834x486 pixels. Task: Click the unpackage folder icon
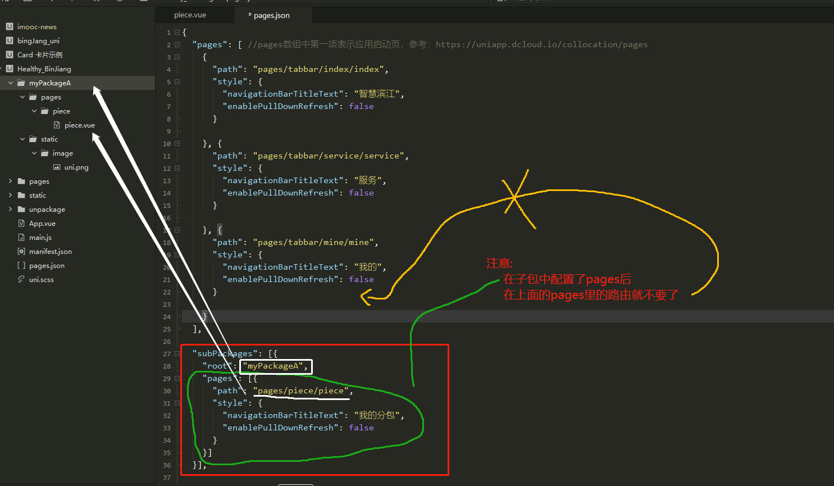21,209
